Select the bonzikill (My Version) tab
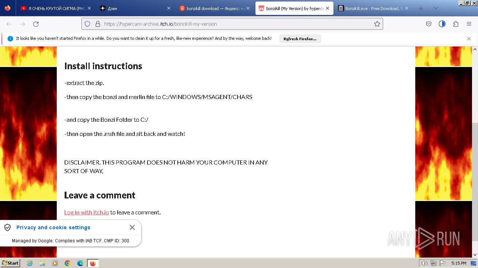 click(294, 8)
